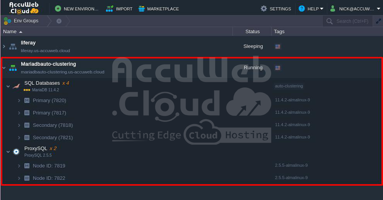This screenshot has height=200, width=383.
Task: Collapse the ProxySQL layer
Action: [8, 152]
